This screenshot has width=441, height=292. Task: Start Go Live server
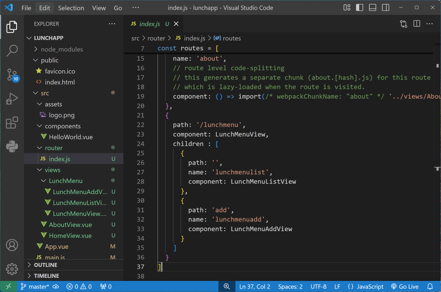pyautogui.click(x=405, y=286)
